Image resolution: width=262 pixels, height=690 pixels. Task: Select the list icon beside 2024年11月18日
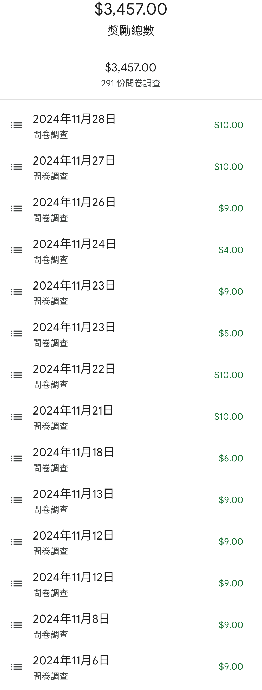[x=16, y=459]
